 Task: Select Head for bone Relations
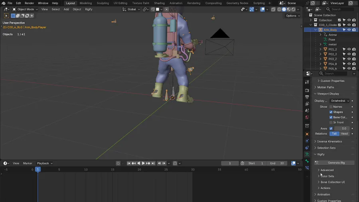[x=344, y=134]
